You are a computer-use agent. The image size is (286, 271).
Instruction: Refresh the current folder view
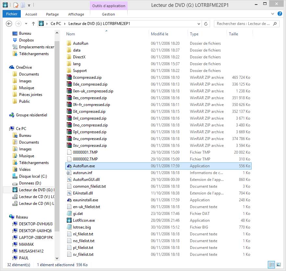206,24
